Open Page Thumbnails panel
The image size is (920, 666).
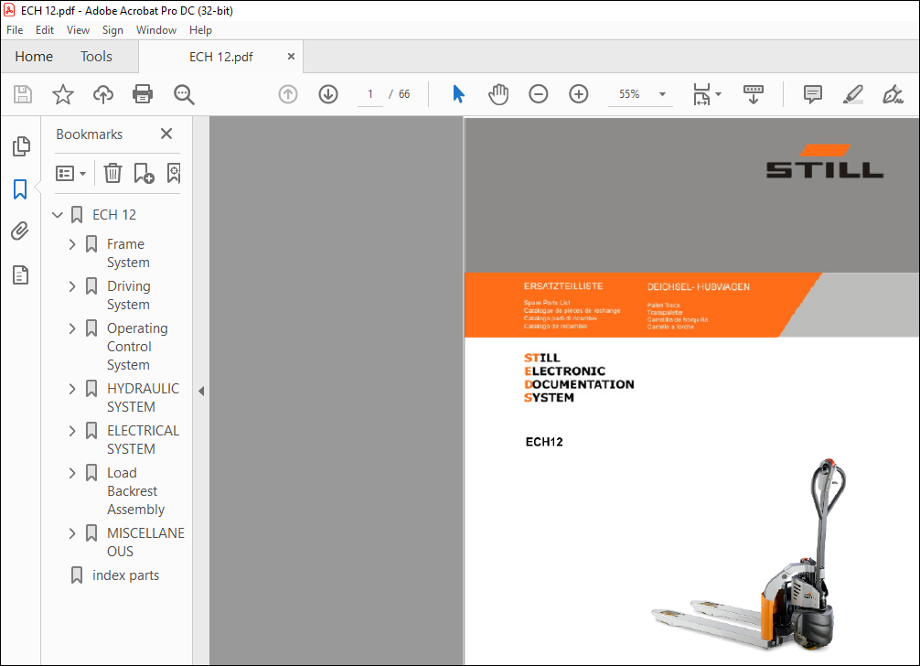click(x=21, y=146)
